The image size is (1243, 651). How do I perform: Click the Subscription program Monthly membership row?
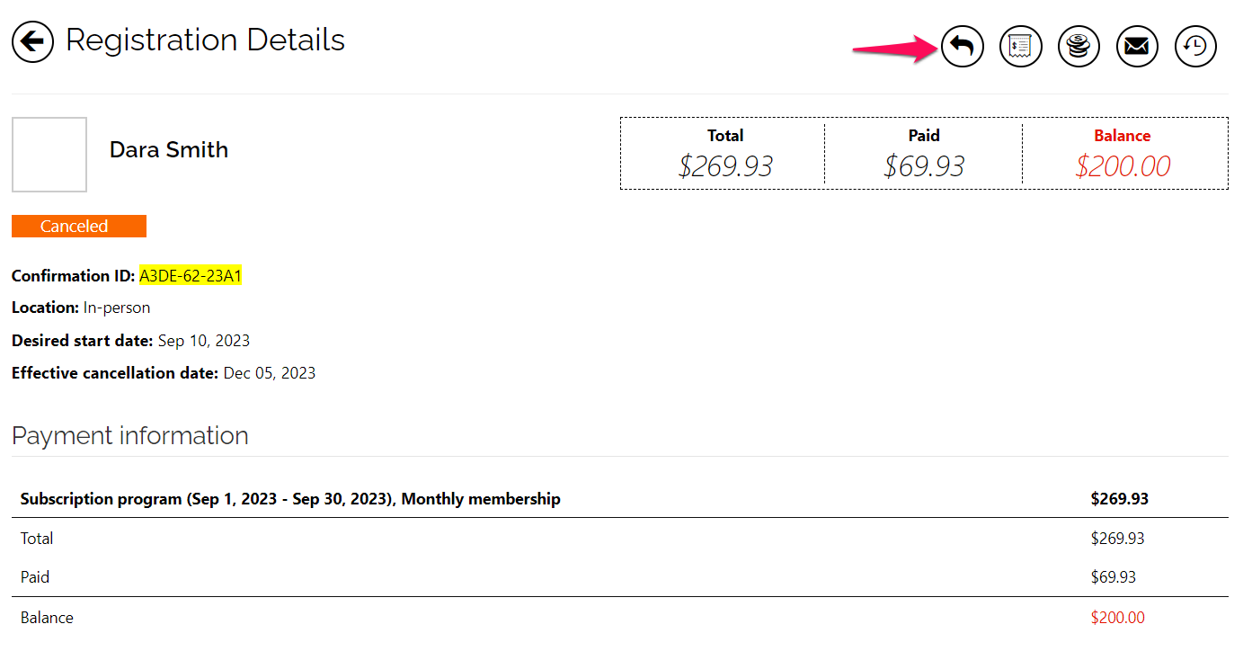[x=290, y=499]
